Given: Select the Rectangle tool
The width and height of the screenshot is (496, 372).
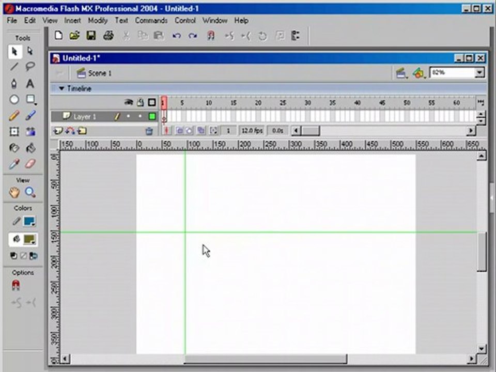Looking at the screenshot, I should pyautogui.click(x=30, y=100).
